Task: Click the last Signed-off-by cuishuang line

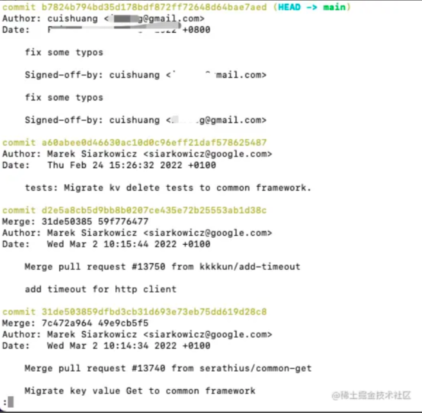Action: pyautogui.click(x=145, y=120)
